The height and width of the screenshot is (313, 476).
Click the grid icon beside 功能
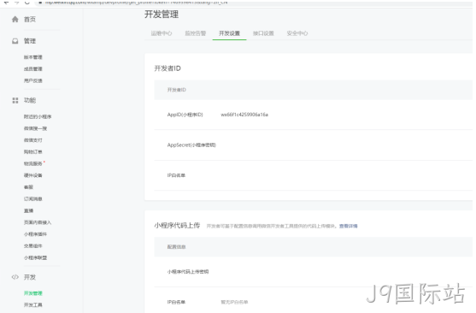click(x=15, y=101)
